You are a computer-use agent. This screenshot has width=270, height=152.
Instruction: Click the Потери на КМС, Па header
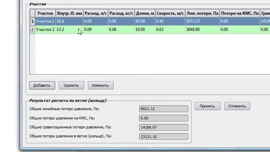240,13
